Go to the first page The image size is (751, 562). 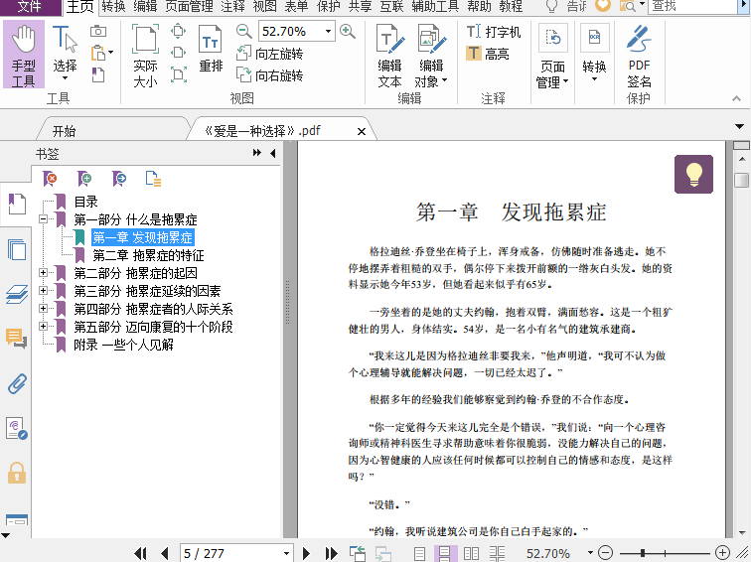[140, 553]
